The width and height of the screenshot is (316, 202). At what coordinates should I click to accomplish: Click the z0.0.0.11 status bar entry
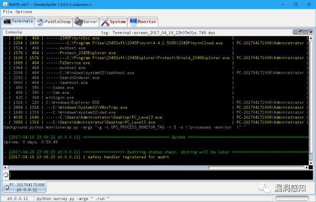coord(17,198)
